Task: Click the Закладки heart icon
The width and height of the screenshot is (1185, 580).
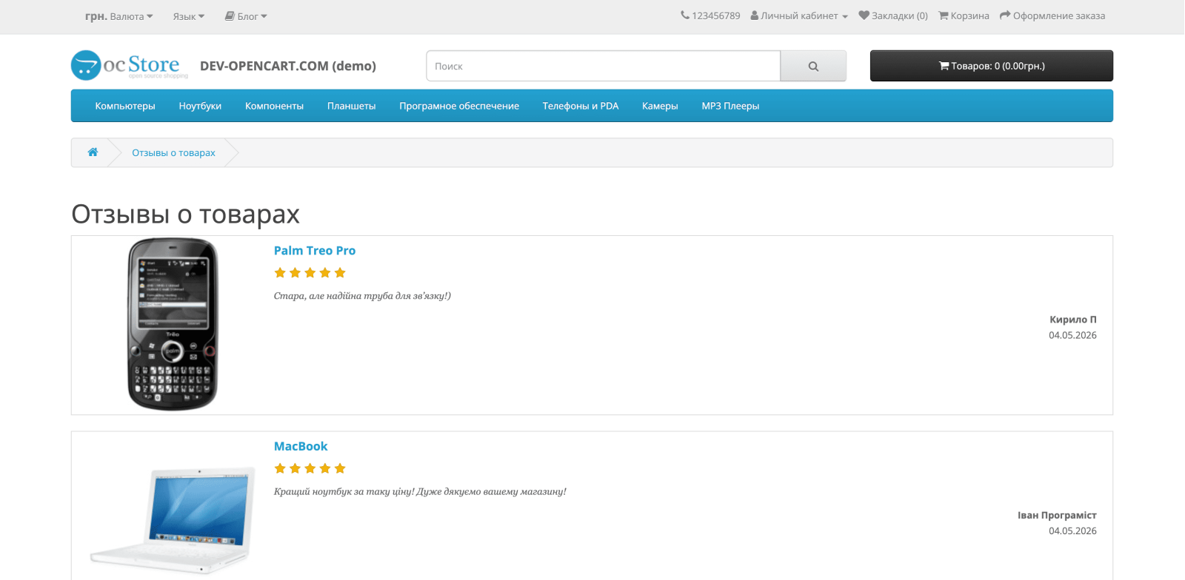Action: tap(864, 16)
